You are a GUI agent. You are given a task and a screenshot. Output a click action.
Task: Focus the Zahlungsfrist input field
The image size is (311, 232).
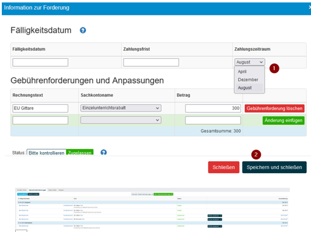pyautogui.click(x=151, y=62)
